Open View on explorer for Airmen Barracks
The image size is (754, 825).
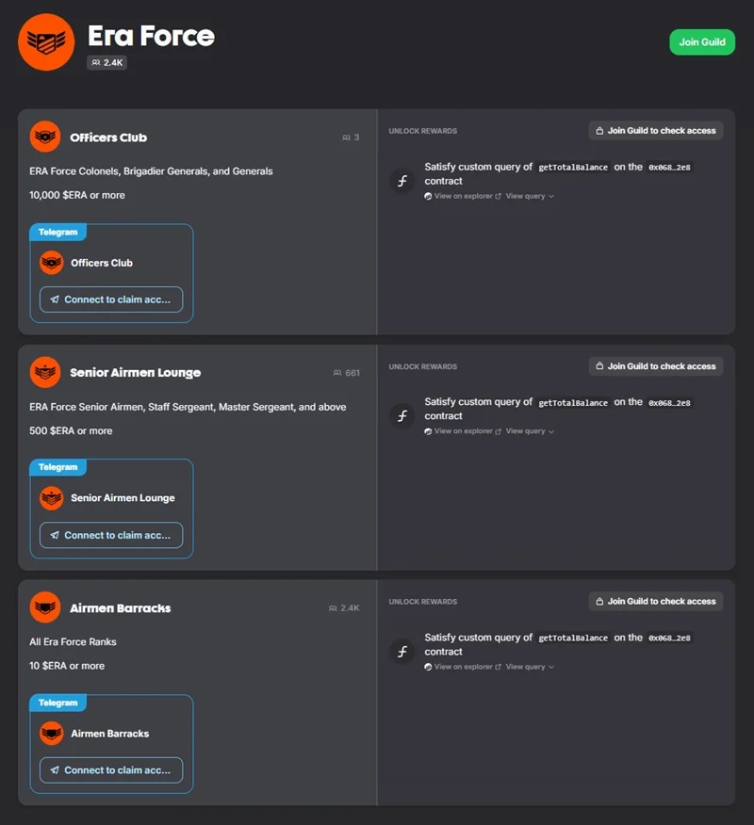pos(463,667)
